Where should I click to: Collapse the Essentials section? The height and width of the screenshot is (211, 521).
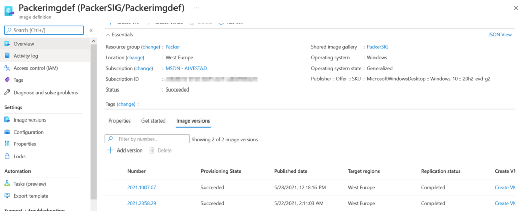[108, 35]
